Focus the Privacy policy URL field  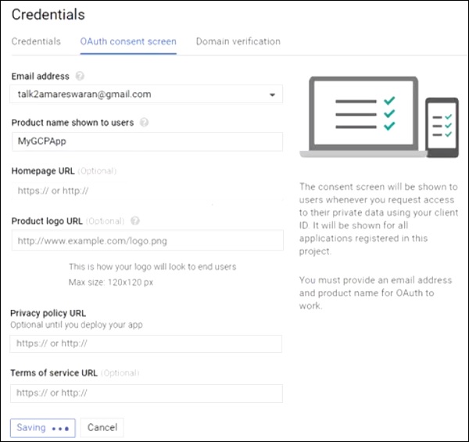click(146, 343)
